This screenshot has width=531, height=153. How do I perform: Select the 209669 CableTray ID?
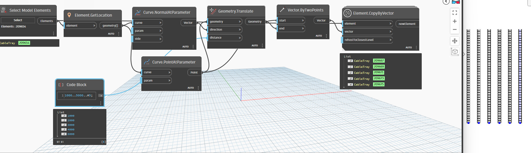(379, 67)
